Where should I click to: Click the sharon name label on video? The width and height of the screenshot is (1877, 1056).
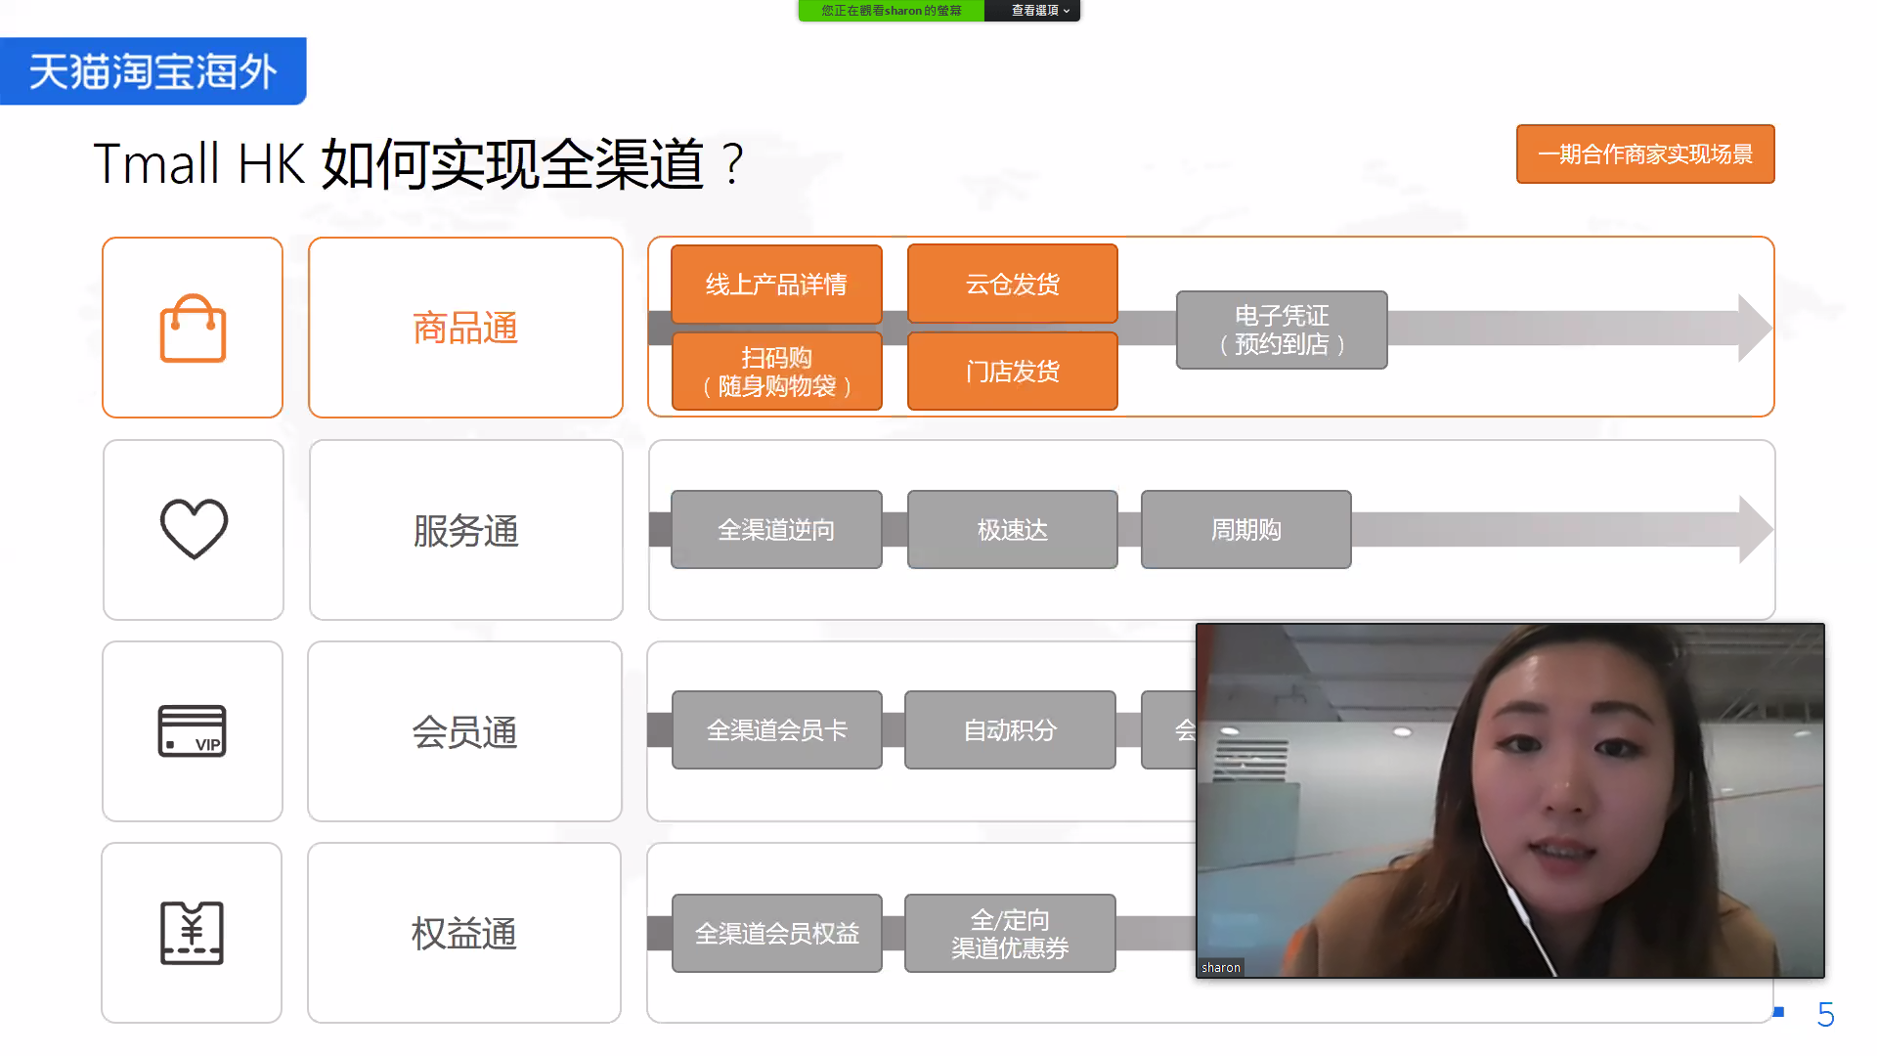point(1221,967)
